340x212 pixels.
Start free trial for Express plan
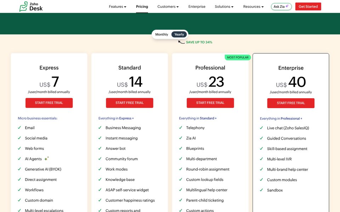(49, 103)
